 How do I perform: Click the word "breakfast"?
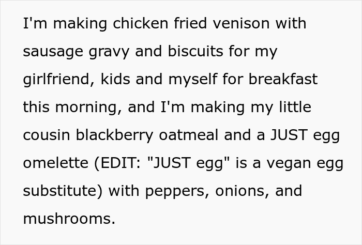coord(282,80)
